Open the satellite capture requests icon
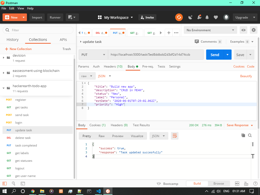260x195 pixels. 190,17
